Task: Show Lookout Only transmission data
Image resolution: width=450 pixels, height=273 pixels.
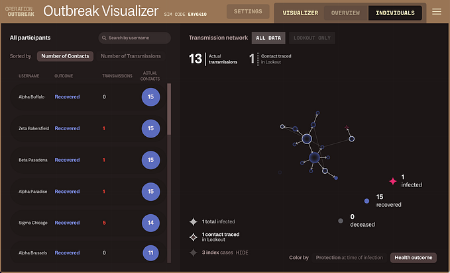Action: (312, 38)
